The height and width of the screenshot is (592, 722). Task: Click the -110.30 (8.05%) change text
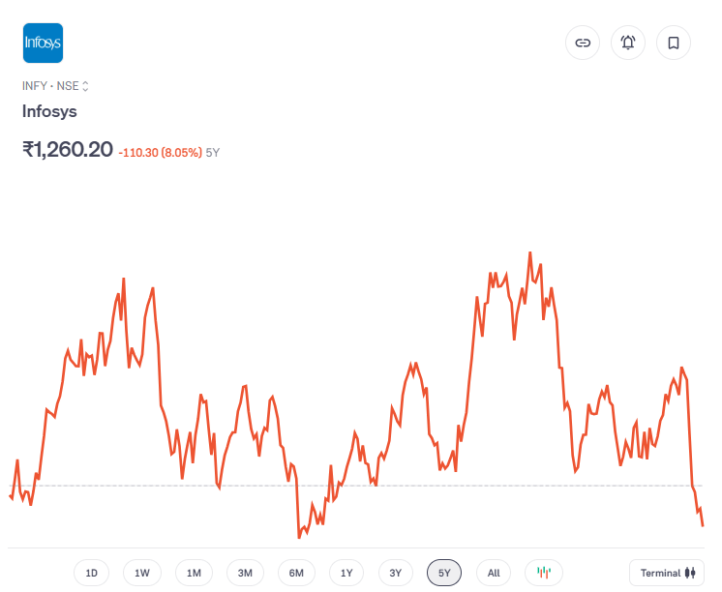tap(160, 152)
